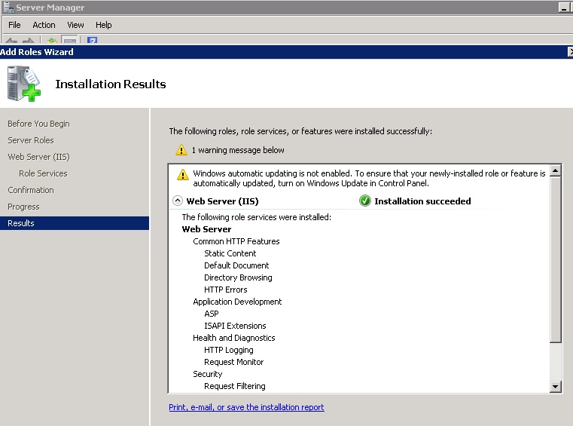Open the Action menu
The height and width of the screenshot is (426, 573).
click(x=44, y=25)
